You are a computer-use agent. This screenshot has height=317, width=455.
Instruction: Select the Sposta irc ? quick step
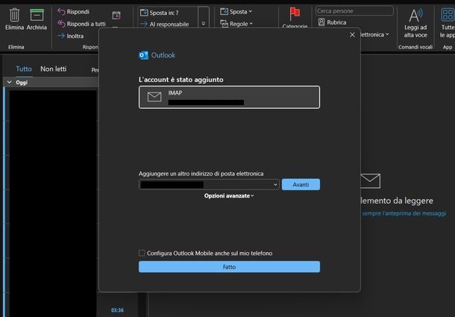[160, 13]
